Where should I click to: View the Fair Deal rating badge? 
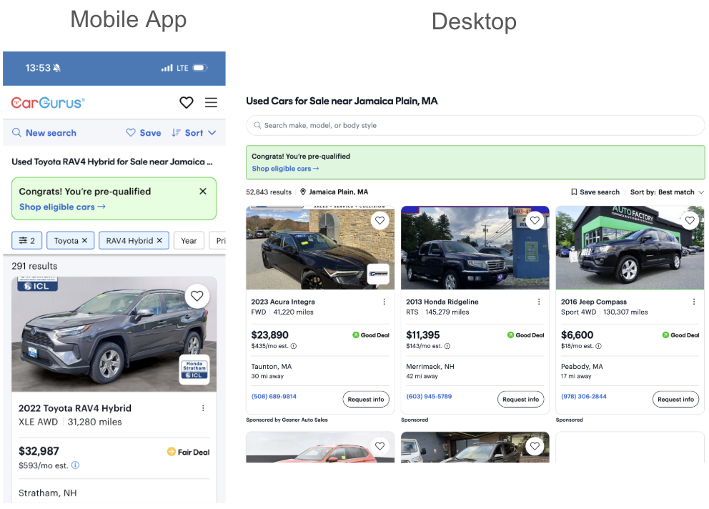tap(188, 452)
